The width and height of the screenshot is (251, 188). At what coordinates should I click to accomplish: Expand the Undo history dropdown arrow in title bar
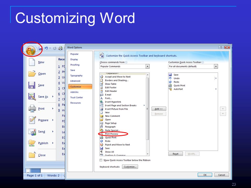click(x=50, y=48)
